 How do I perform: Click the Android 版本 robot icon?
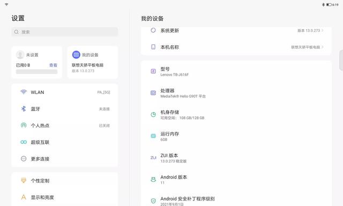click(153, 180)
